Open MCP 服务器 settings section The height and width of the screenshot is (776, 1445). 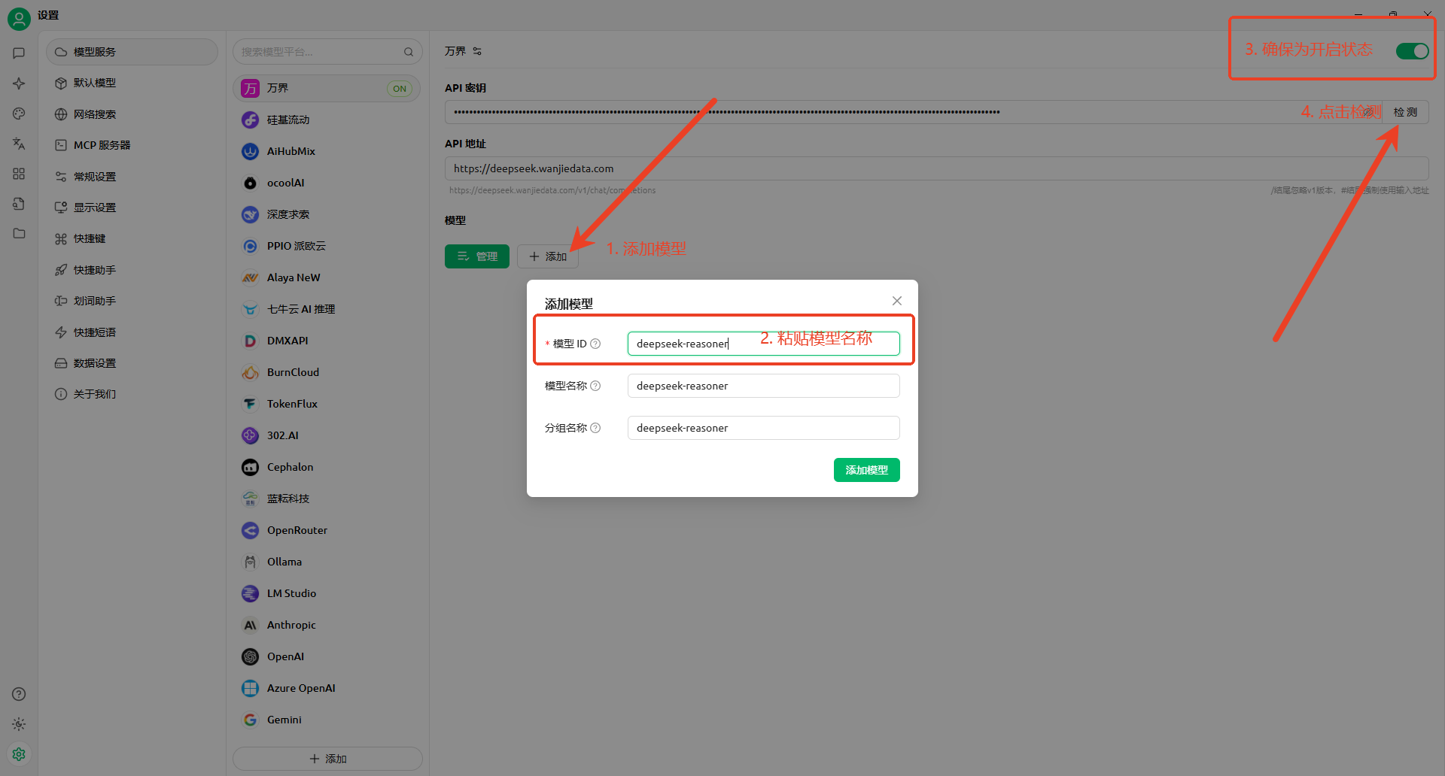click(x=132, y=145)
